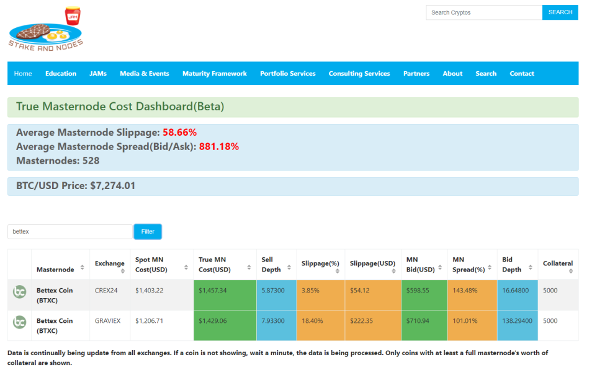
Task: Click average spread value 881.18%
Action: 219,146
